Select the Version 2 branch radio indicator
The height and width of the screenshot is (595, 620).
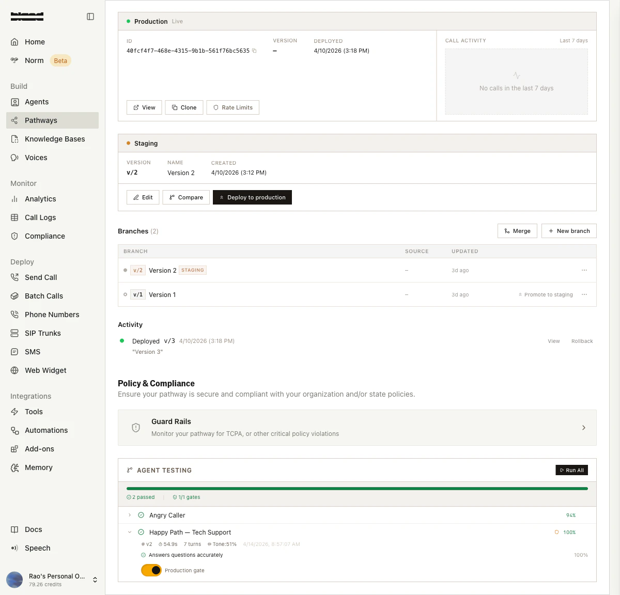124,270
